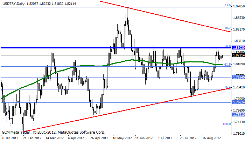The width and height of the screenshot is (245, 141).
Task: Click the 1.73010 price axis value
Action: pyautogui.click(x=239, y=134)
